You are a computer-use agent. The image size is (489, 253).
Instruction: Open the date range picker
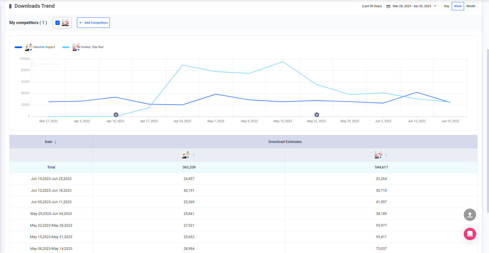[x=411, y=6]
